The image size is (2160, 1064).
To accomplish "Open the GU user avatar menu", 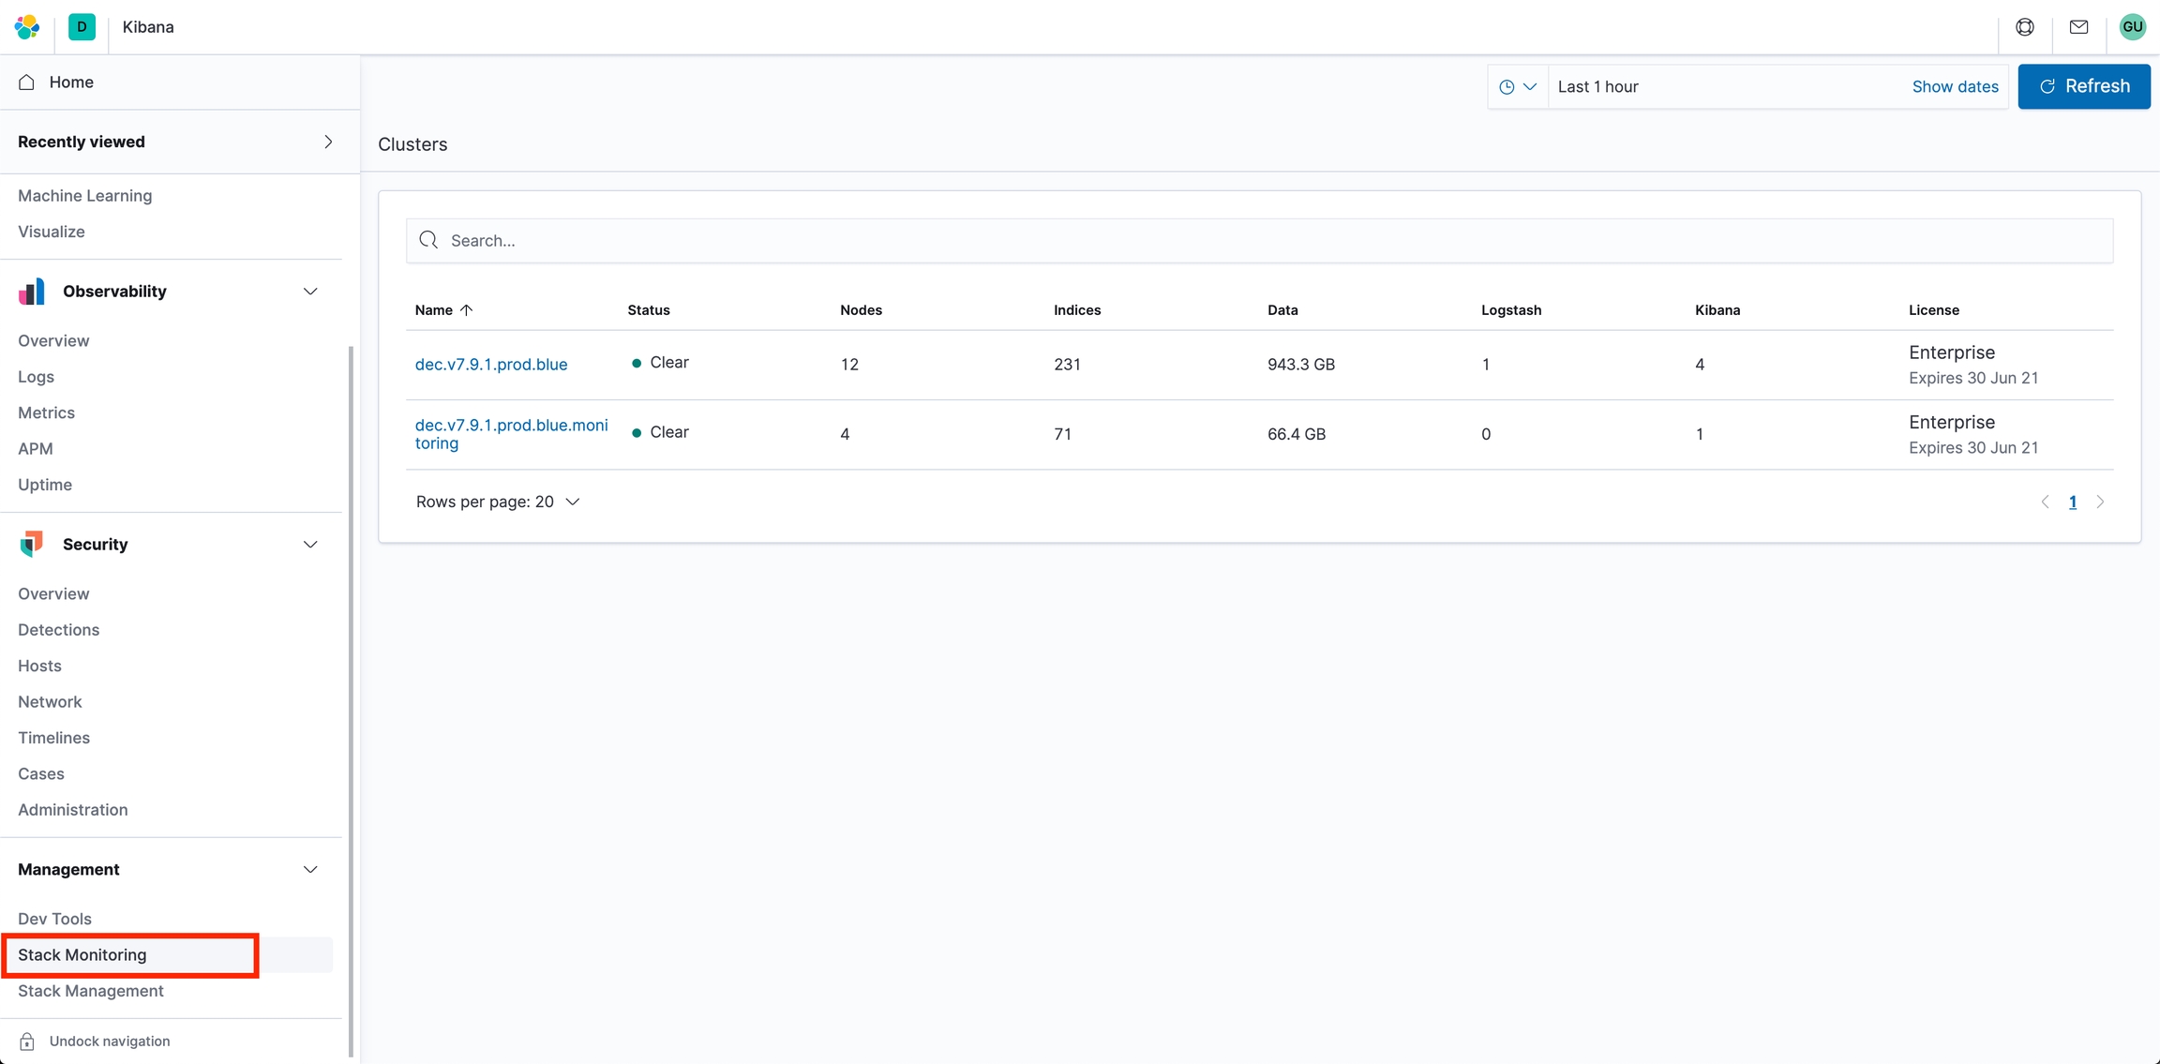I will [x=2132, y=27].
